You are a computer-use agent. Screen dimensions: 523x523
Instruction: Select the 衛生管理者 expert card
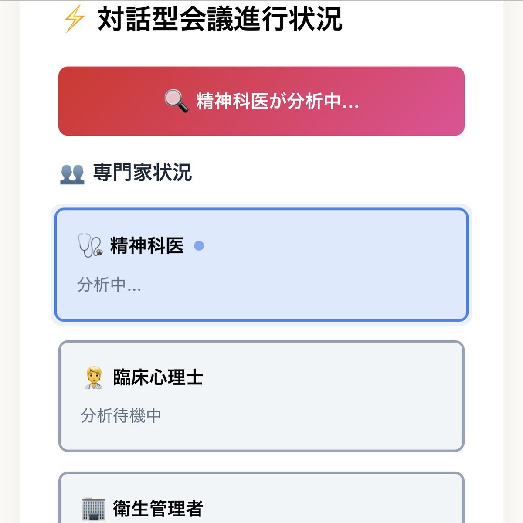[261, 498]
